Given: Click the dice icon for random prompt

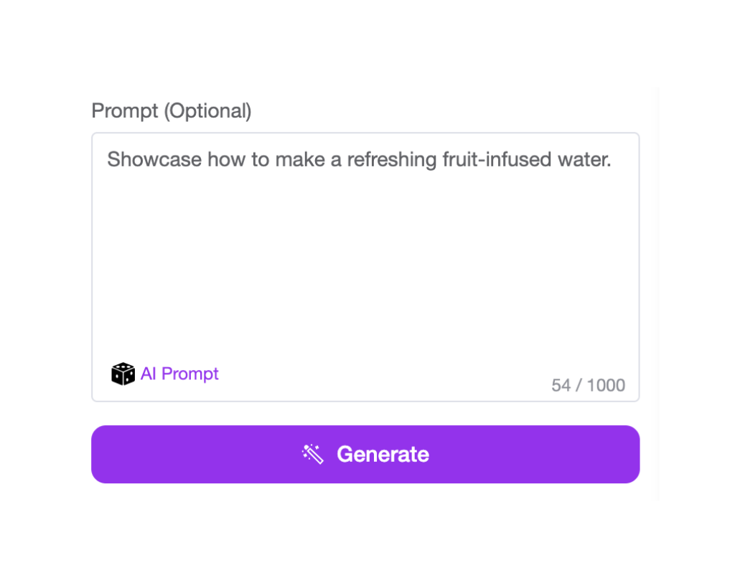Looking at the screenshot, I should pos(123,374).
